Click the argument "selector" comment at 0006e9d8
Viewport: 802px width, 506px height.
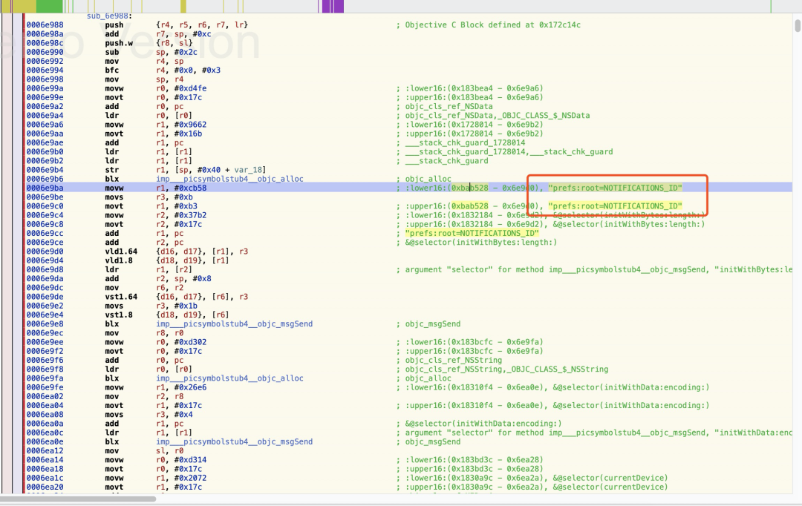pyautogui.click(x=599, y=270)
